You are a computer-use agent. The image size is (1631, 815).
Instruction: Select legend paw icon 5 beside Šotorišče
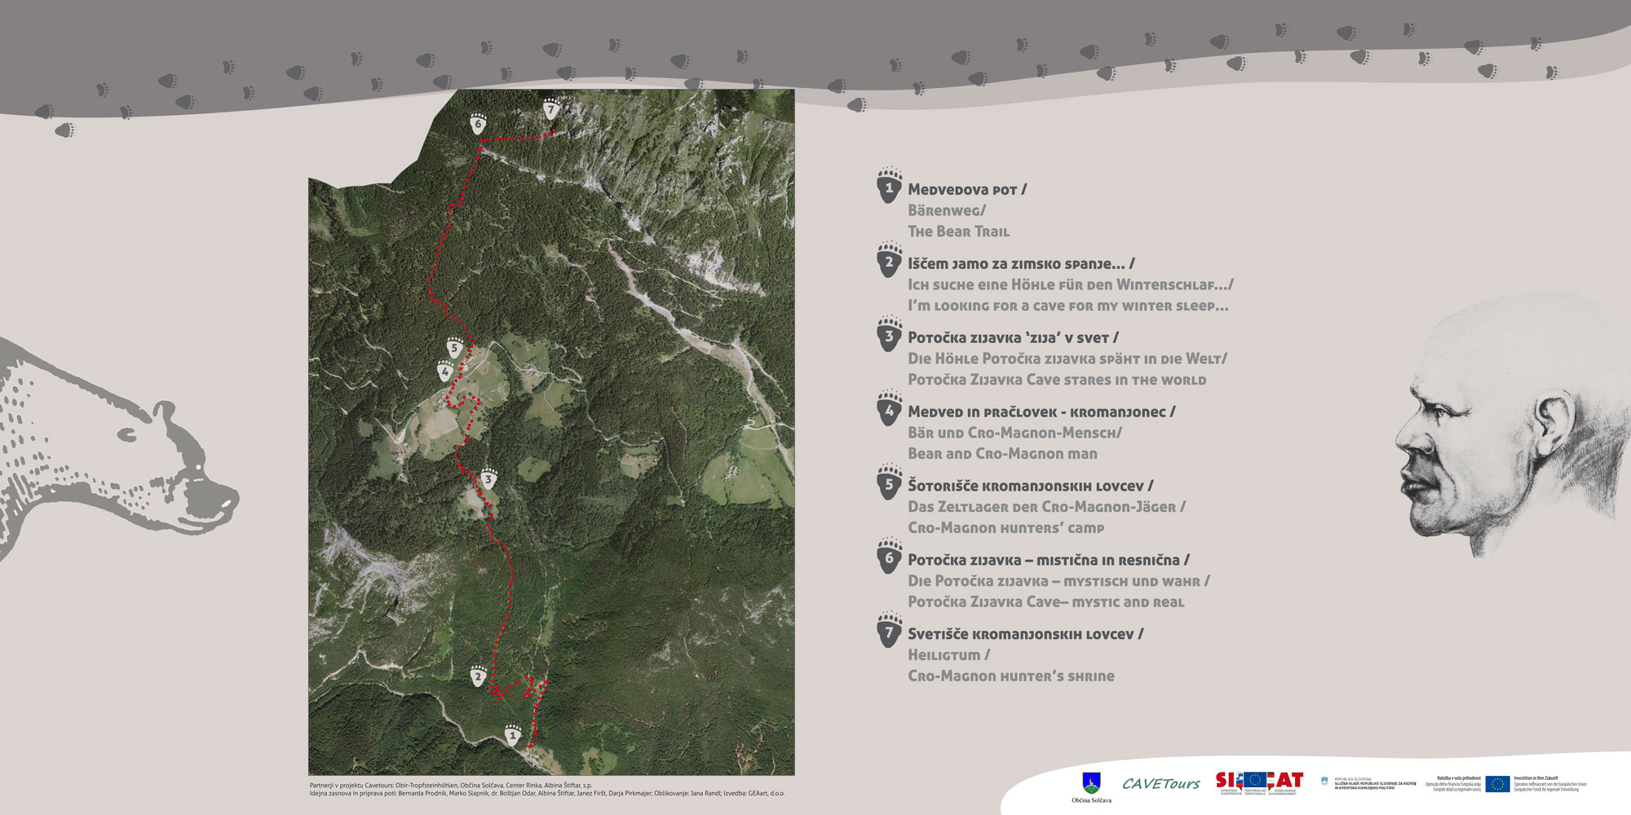(x=889, y=482)
